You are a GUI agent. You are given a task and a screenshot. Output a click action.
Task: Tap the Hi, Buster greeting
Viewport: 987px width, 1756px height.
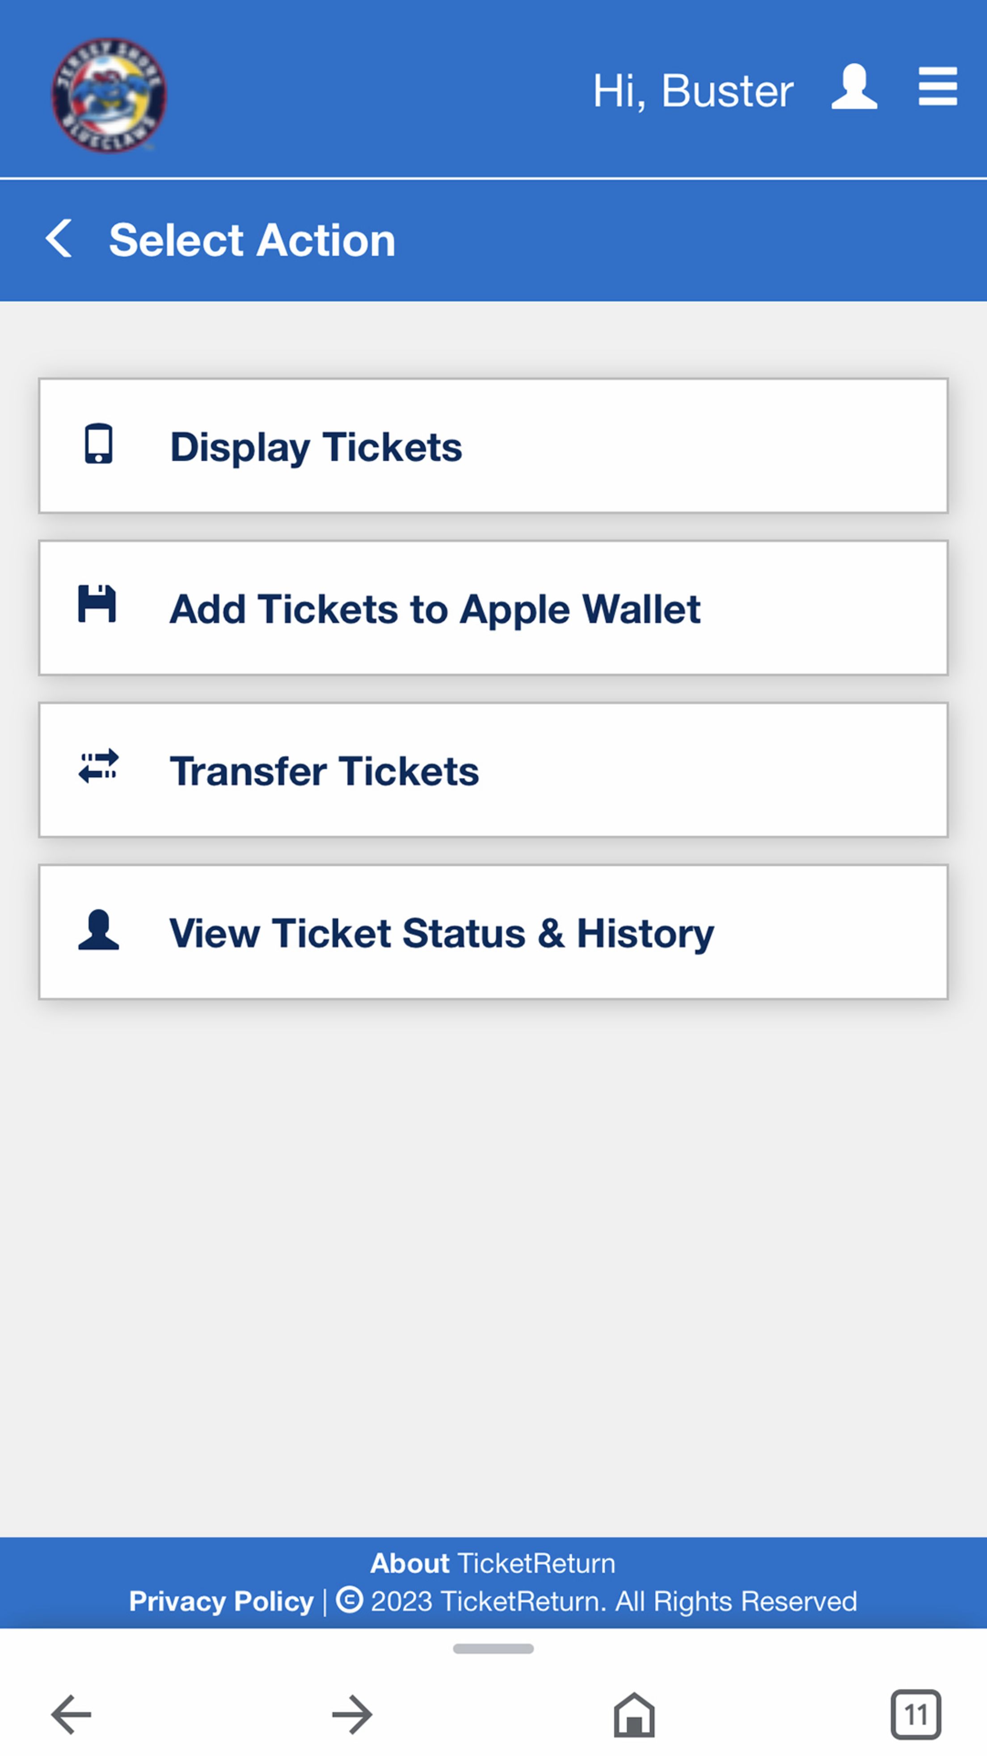(692, 90)
